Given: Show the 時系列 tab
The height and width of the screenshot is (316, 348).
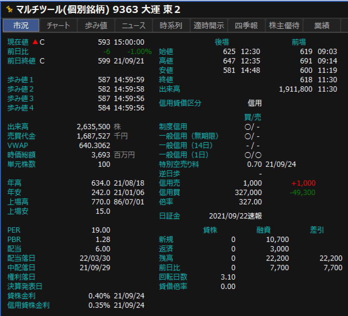Looking at the screenshot, I should click(x=171, y=26).
